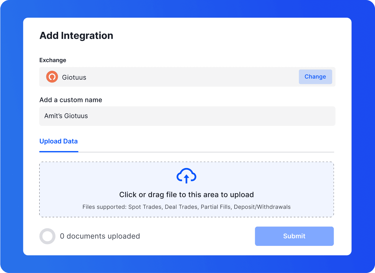Image resolution: width=375 pixels, height=273 pixels.
Task: Click the 'Exchange' field label
Action: click(x=53, y=60)
